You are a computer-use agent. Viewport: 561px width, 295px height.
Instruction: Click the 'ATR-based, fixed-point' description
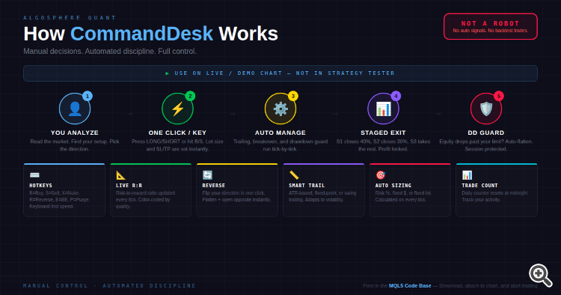coord(322,196)
